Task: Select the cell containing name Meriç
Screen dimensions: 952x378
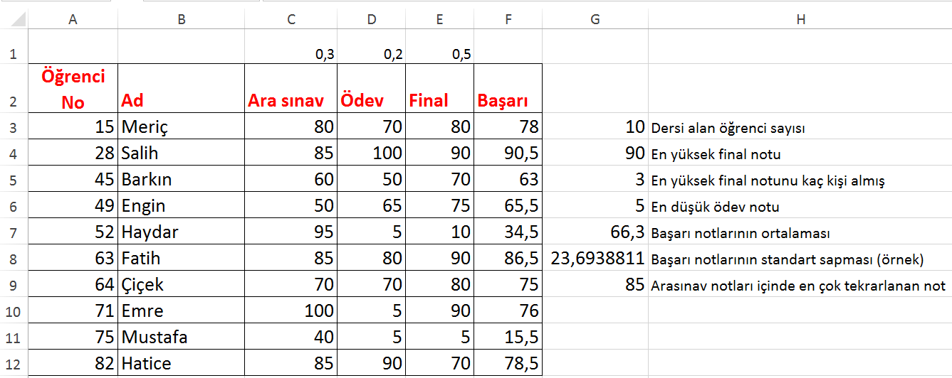Action: click(x=181, y=127)
